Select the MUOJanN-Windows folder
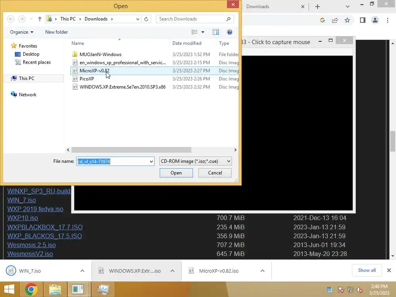This screenshot has width=396, height=297. (101, 54)
